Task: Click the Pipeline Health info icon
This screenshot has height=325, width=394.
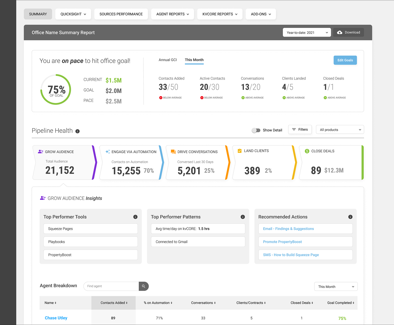Action: point(77,131)
